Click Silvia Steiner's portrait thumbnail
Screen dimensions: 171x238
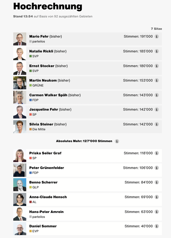[20, 127]
